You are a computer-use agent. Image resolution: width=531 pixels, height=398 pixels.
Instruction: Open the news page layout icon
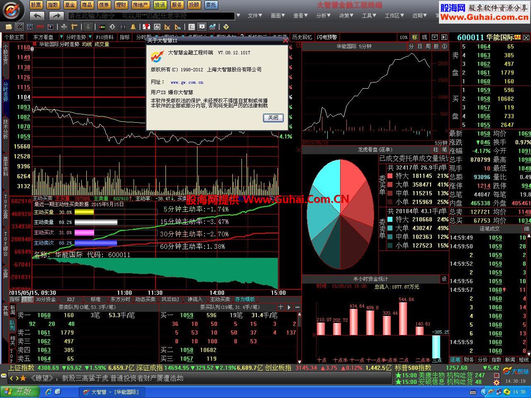tap(191, 27)
